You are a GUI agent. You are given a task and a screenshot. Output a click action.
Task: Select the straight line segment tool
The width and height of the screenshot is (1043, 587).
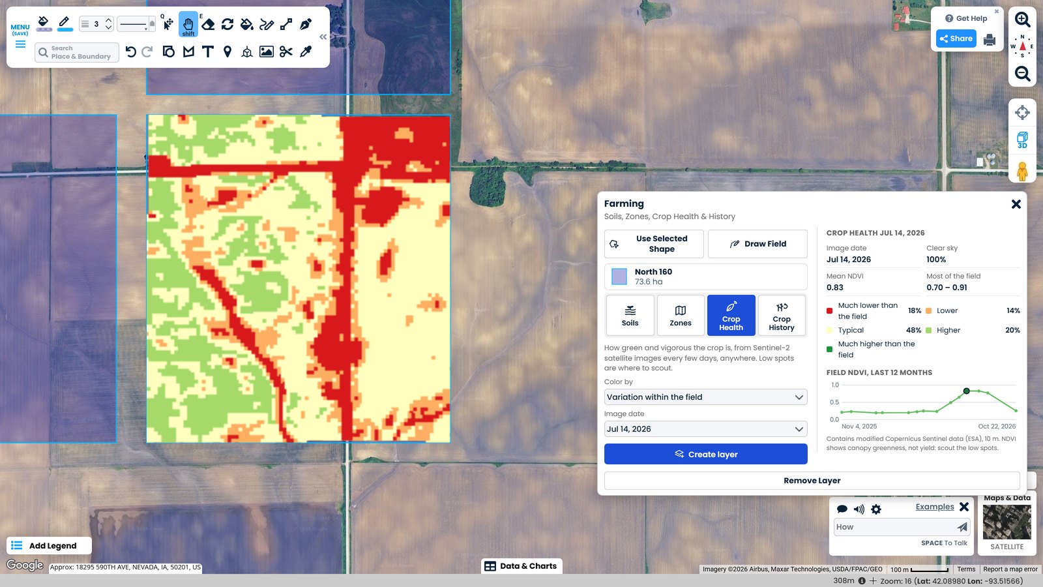[286, 24]
